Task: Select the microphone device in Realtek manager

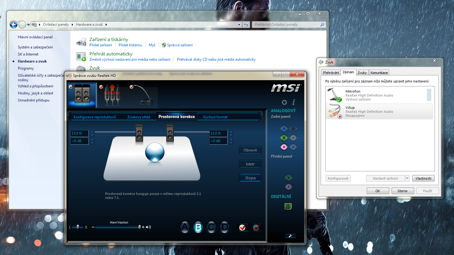Action: 144,95
